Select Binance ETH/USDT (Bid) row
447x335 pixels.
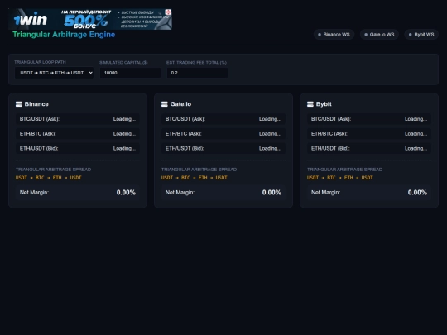coord(78,148)
